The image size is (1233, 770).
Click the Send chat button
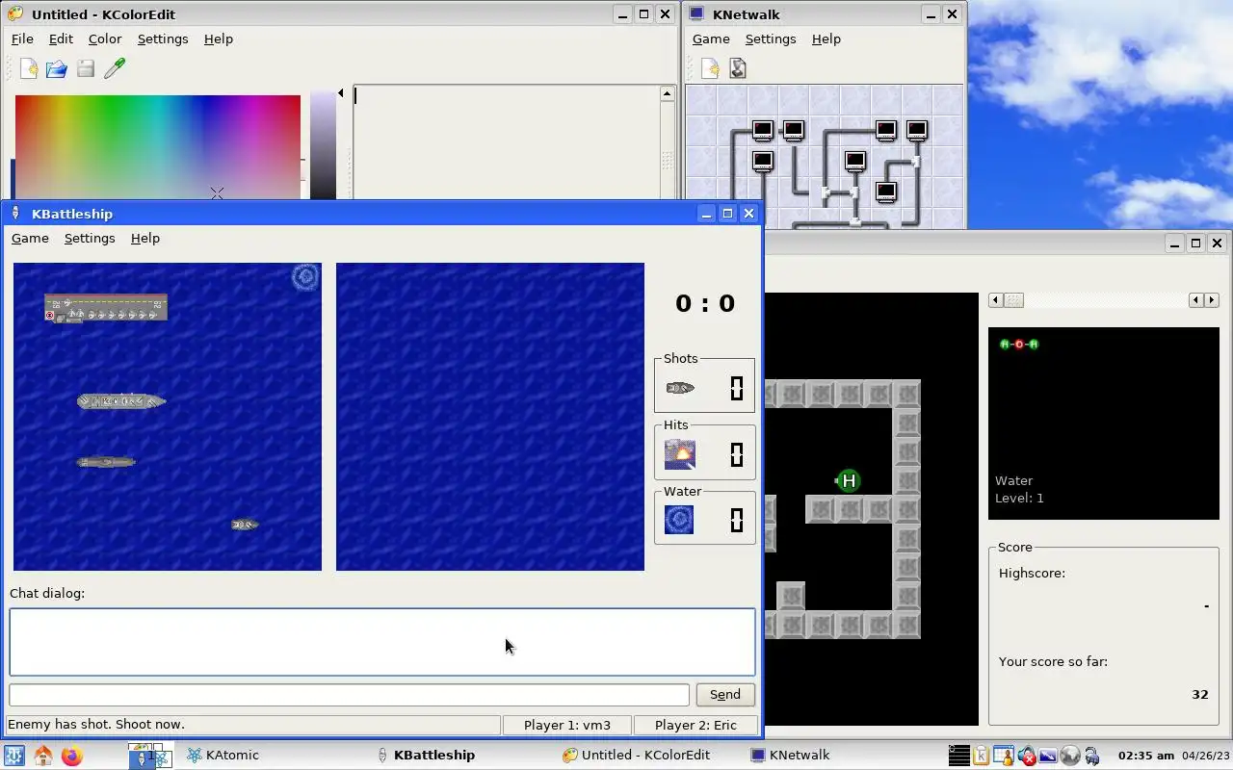pos(725,694)
